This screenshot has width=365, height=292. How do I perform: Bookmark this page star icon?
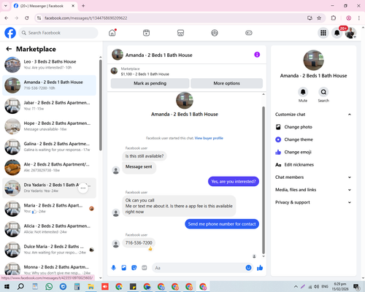[319, 18]
